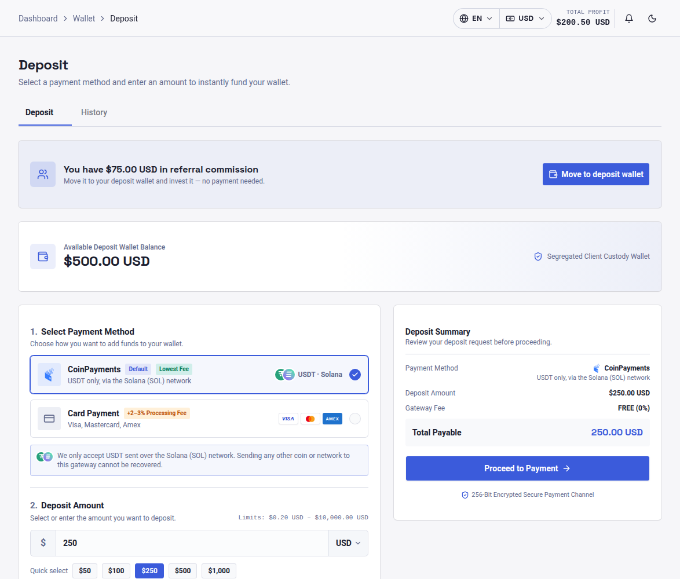Choose the $100 quick select amount

116,571
